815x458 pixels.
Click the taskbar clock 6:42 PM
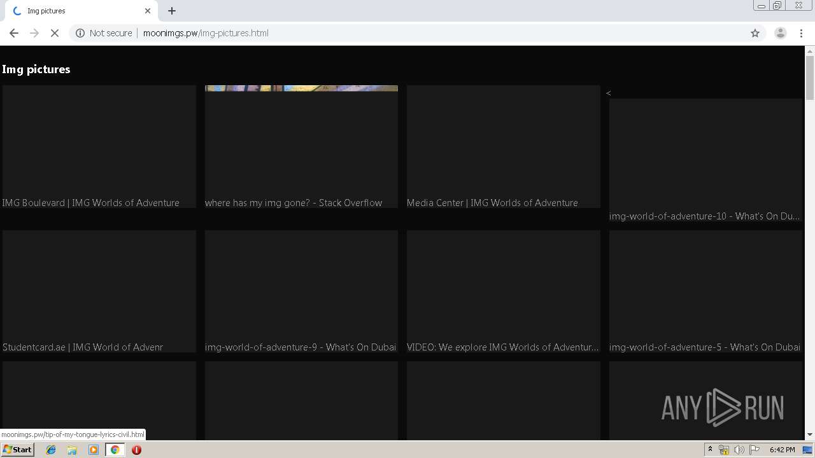[782, 450]
